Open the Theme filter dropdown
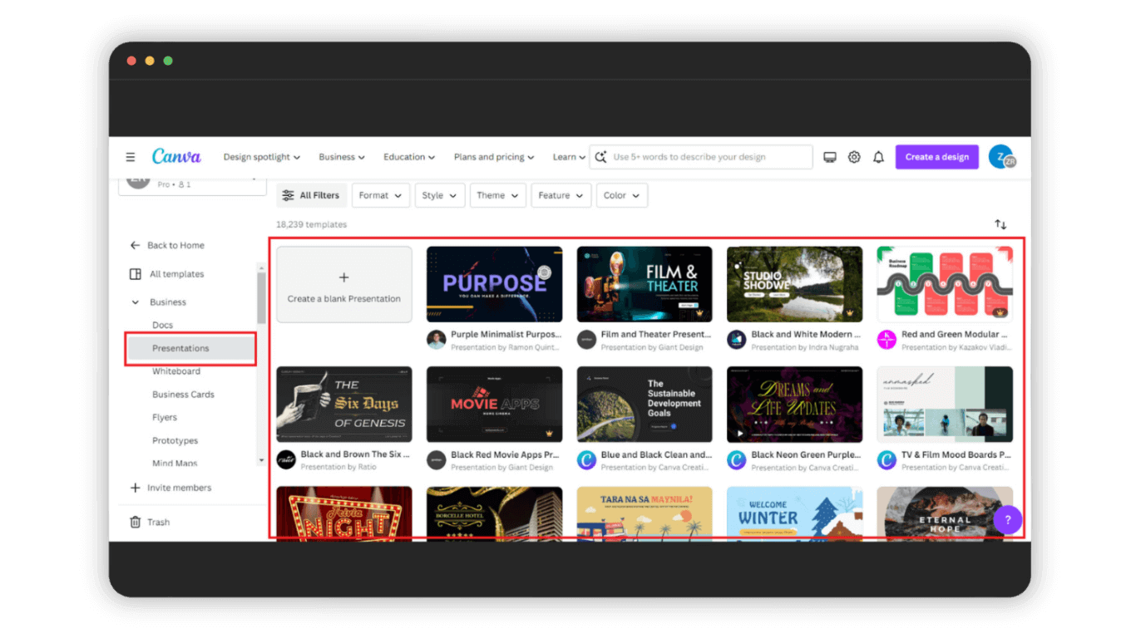This screenshot has width=1136, height=638. click(497, 195)
